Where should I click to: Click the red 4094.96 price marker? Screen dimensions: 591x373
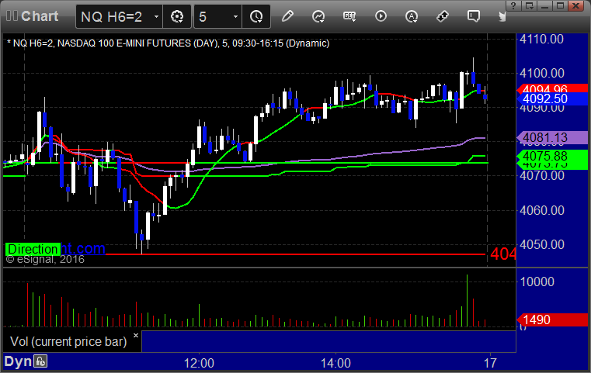[x=552, y=88]
